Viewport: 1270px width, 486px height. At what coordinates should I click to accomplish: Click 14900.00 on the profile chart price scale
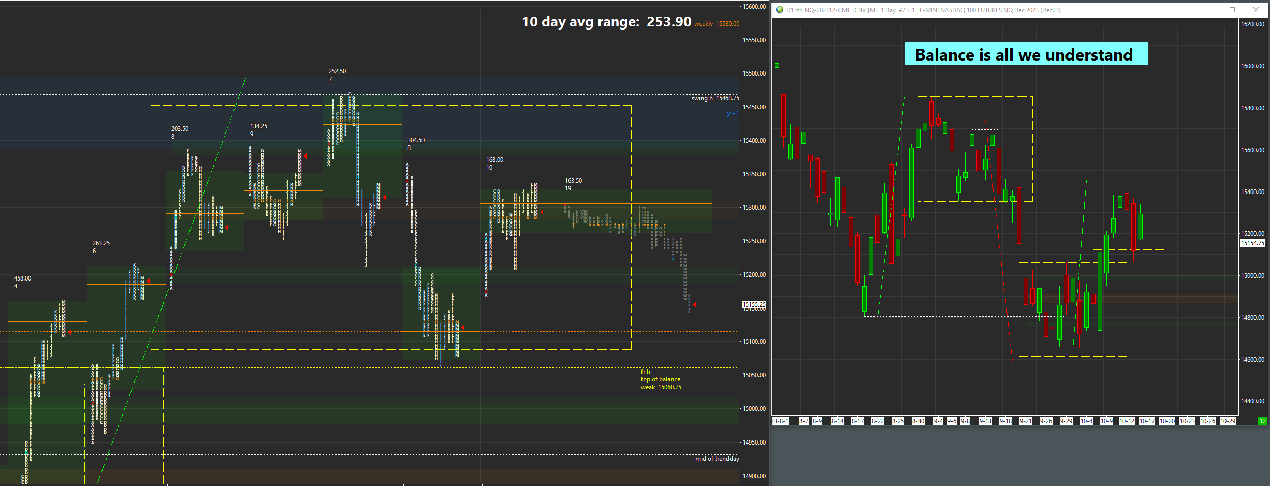click(754, 476)
